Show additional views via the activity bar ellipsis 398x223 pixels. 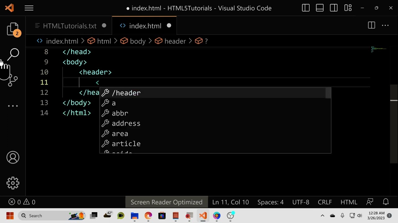click(x=13, y=106)
